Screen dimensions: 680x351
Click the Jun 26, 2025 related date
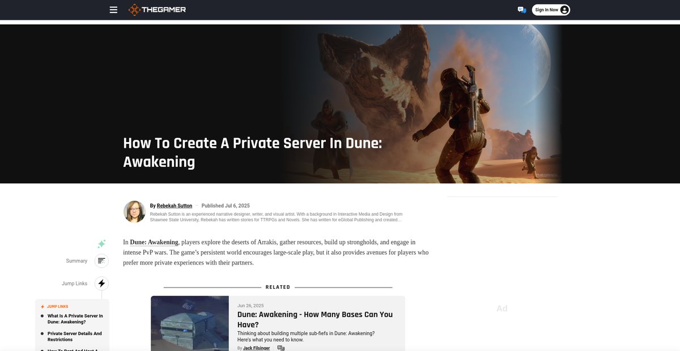pyautogui.click(x=250, y=305)
